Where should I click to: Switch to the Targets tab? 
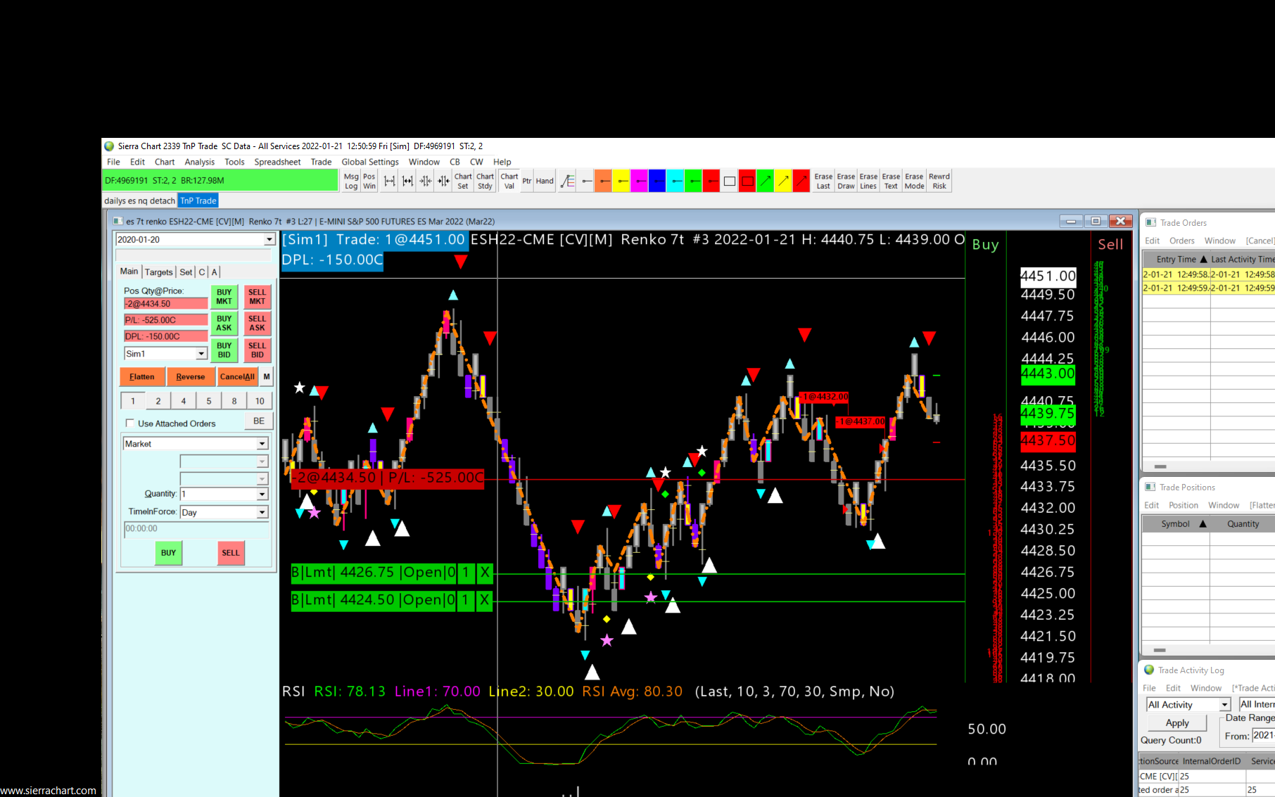coord(159,272)
